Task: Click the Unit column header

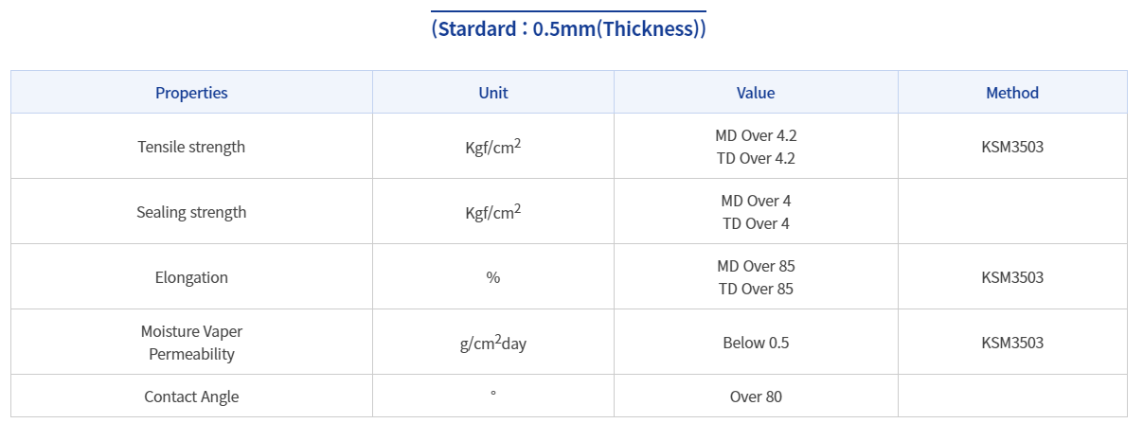Action: 492,93
